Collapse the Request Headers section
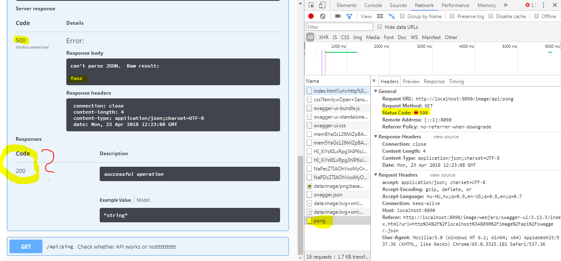561x261 pixels. 376,175
